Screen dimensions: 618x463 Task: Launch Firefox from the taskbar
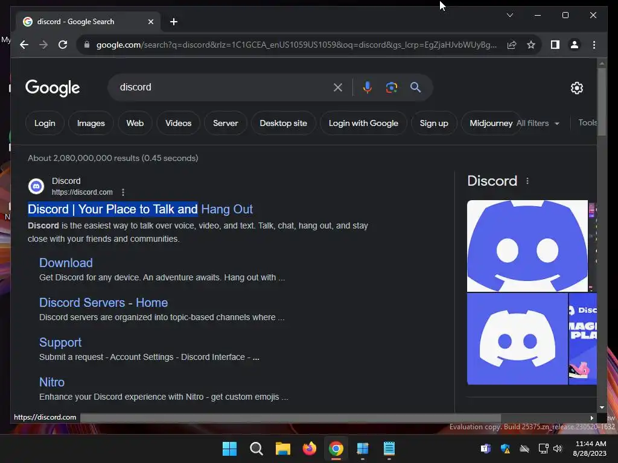tap(310, 449)
